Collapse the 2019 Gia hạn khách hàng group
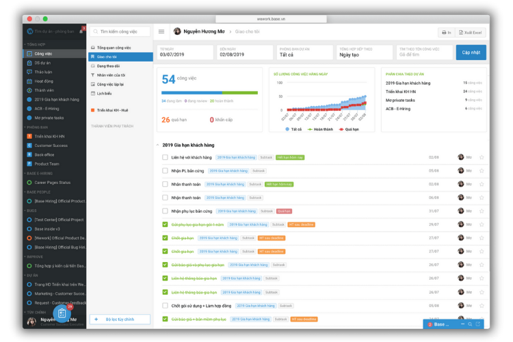The image size is (513, 342). tap(157, 145)
